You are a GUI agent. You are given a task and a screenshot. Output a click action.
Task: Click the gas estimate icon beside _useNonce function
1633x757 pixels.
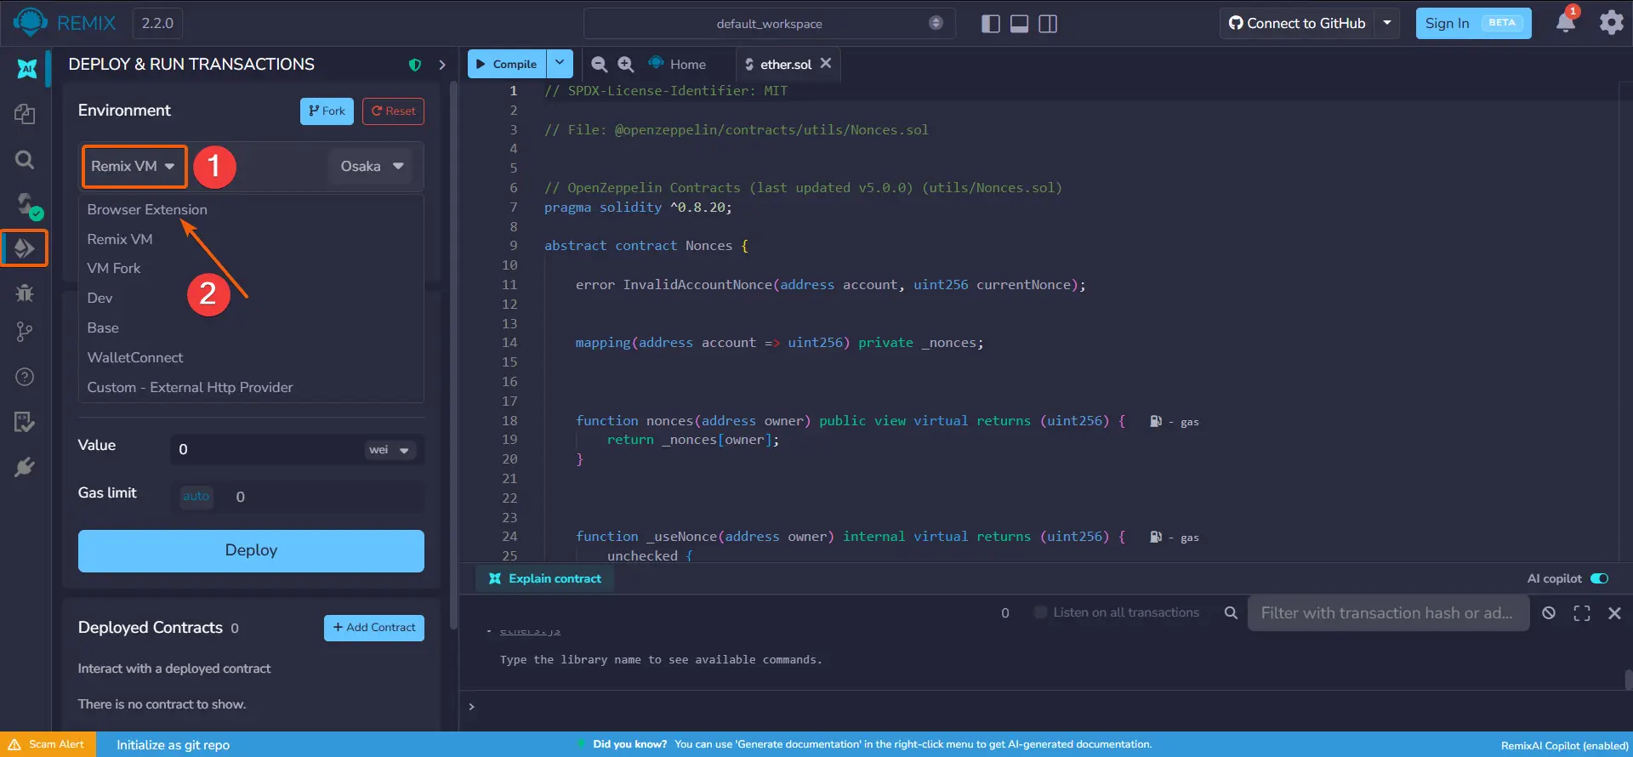point(1156,537)
